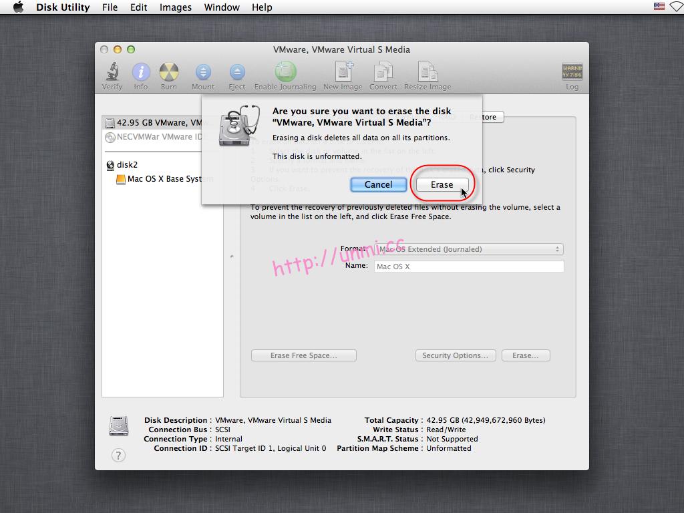Viewport: 684px width, 513px height.
Task: Open the Burn tool
Action: (168, 73)
